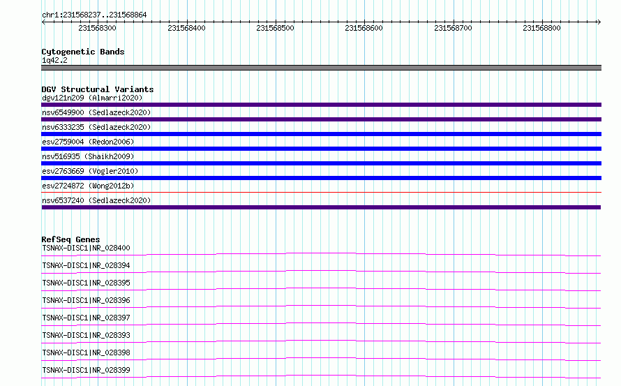Select ruler position 231568700
This screenshot has width=621, height=386.
(453, 28)
